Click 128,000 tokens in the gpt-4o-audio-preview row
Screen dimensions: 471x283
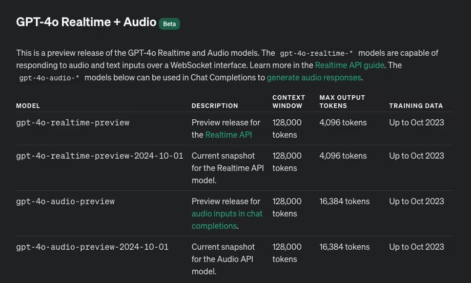(287, 207)
